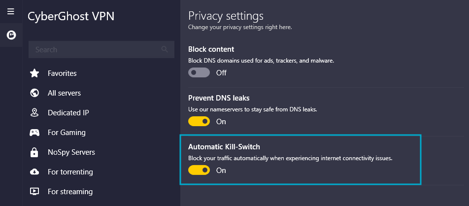Disable the Prevent DNS leaks toggle
The image size is (469, 206).
[199, 121]
